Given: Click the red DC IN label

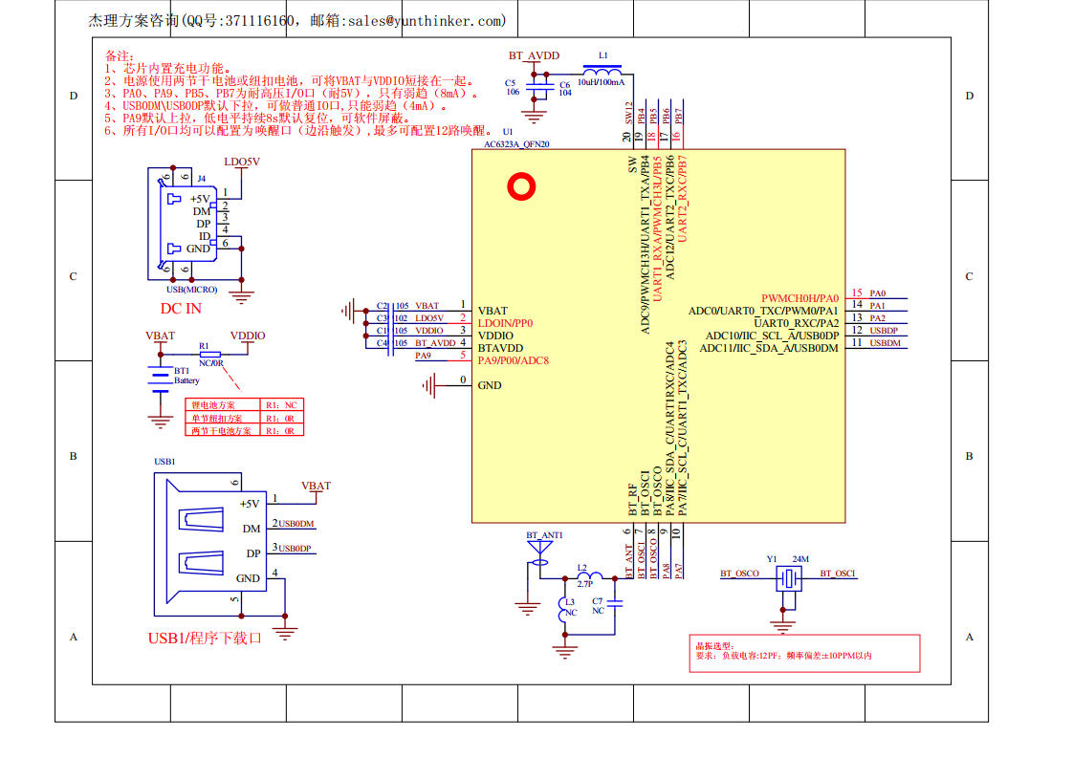Looking at the screenshot, I should pyautogui.click(x=181, y=308).
